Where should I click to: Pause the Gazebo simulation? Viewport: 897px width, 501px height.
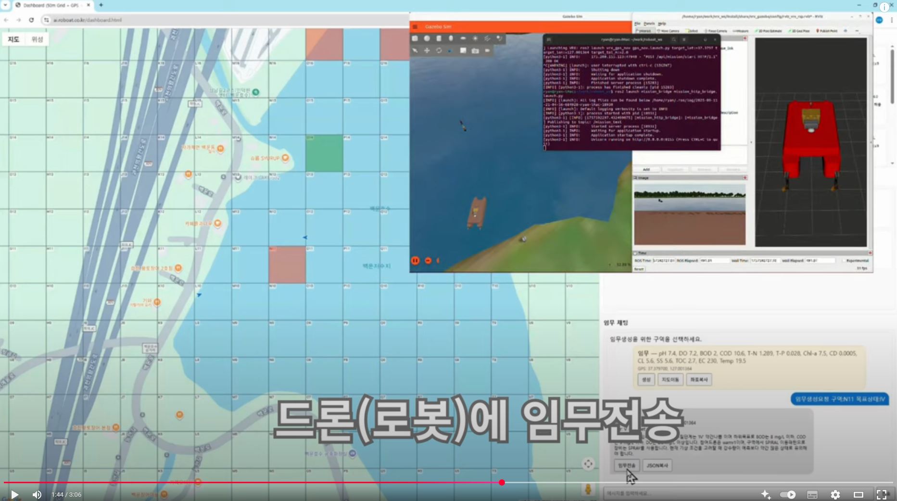(415, 261)
